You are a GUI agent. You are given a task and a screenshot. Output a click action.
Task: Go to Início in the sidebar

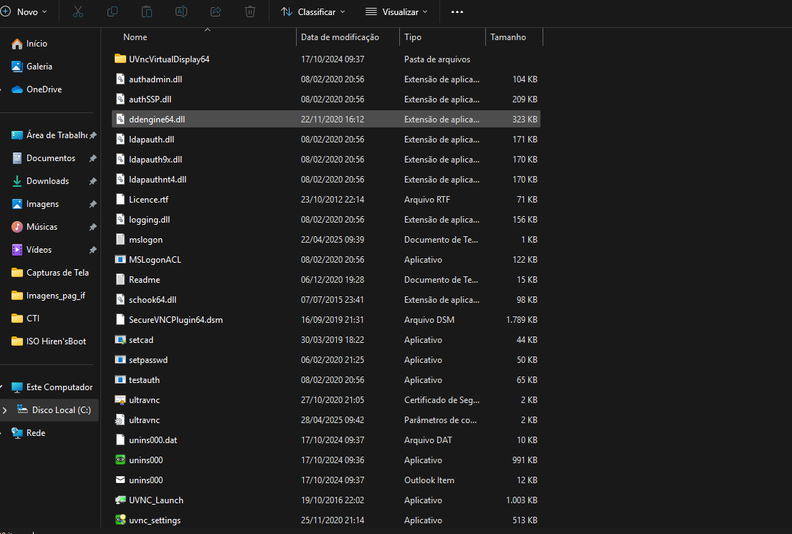tap(29, 44)
